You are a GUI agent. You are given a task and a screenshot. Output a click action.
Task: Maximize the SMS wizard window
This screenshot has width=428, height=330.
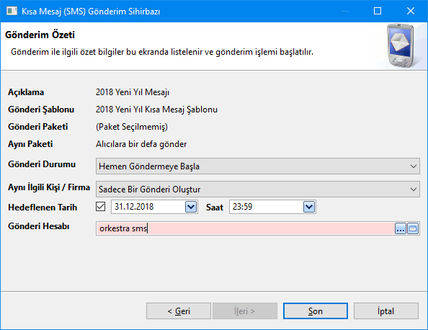pyautogui.click(x=378, y=12)
